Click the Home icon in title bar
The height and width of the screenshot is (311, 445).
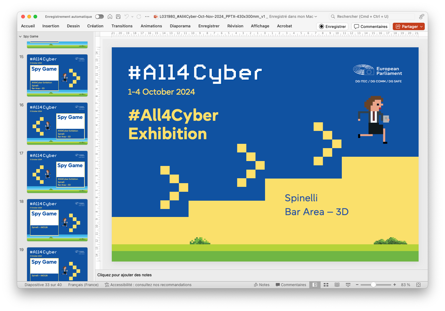pos(110,17)
